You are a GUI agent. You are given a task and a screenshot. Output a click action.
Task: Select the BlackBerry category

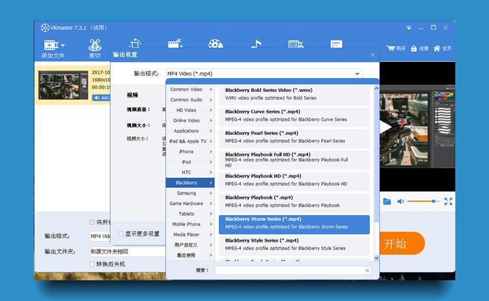coord(190,182)
